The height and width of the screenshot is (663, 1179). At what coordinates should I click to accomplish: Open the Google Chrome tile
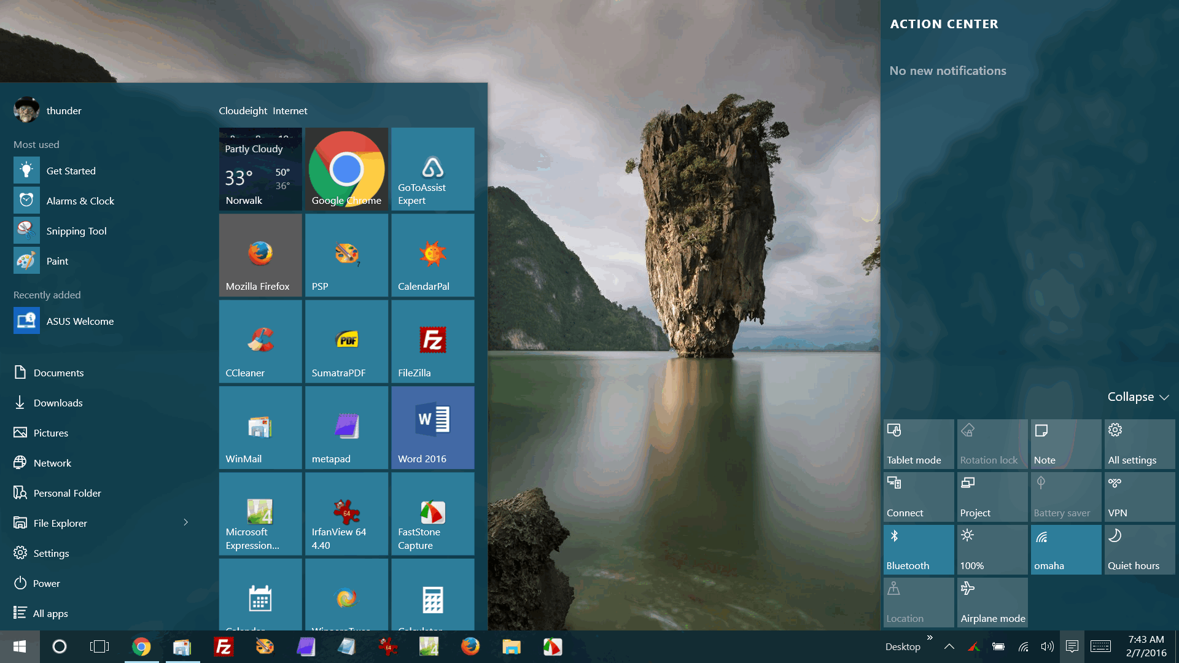click(x=346, y=169)
